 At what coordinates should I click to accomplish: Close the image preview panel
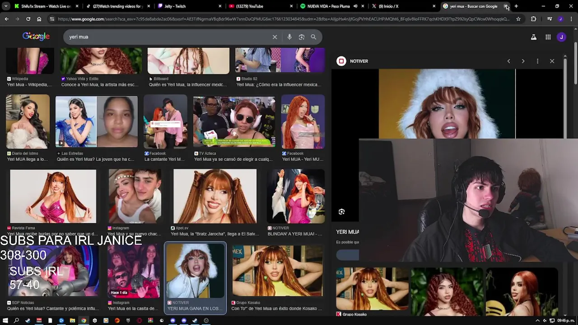(x=552, y=61)
